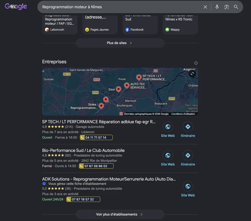Expand Plus de sites
This screenshot has width=251, height=221.
pyautogui.click(x=120, y=43)
